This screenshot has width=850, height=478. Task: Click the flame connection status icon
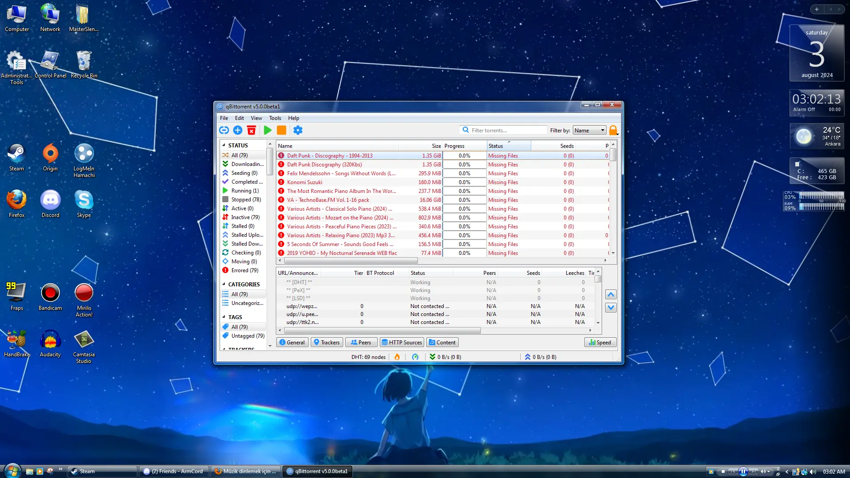397,357
